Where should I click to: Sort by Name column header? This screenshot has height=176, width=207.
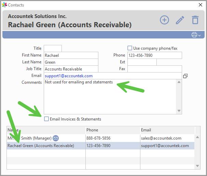pyautogui.click(x=46, y=130)
